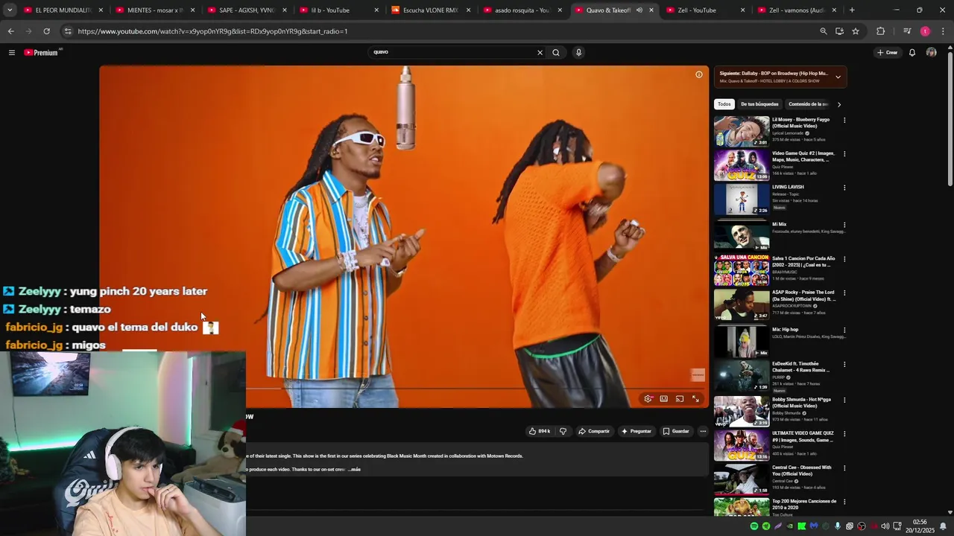This screenshot has height=536, width=954.
Task: Click the Compartir share button
Action: coord(594,431)
